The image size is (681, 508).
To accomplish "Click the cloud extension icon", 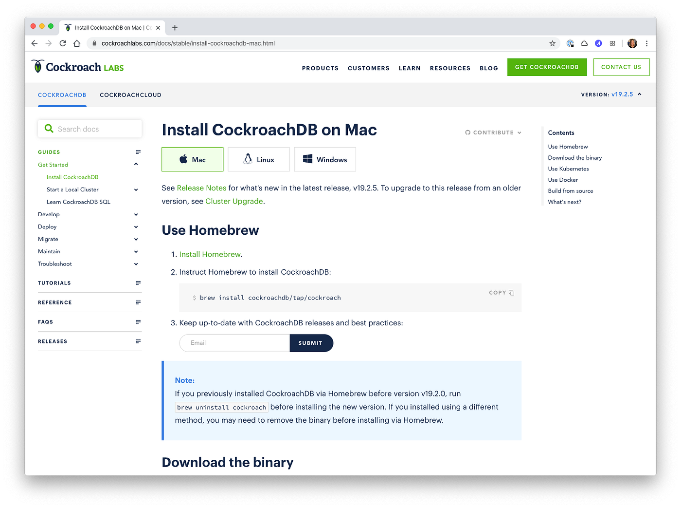I will [x=584, y=43].
